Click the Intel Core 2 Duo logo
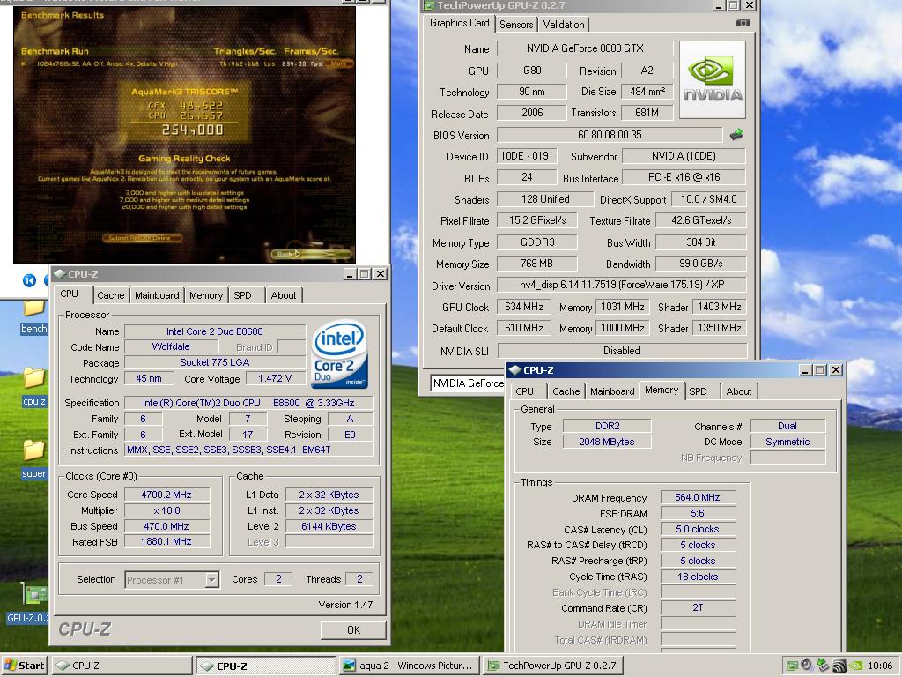The height and width of the screenshot is (677, 902). tap(339, 354)
